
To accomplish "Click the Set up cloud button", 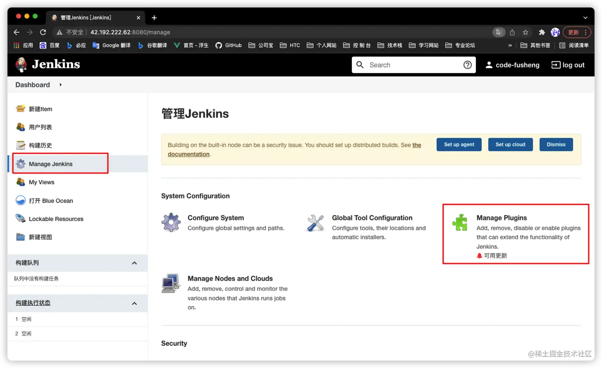I will 510,144.
